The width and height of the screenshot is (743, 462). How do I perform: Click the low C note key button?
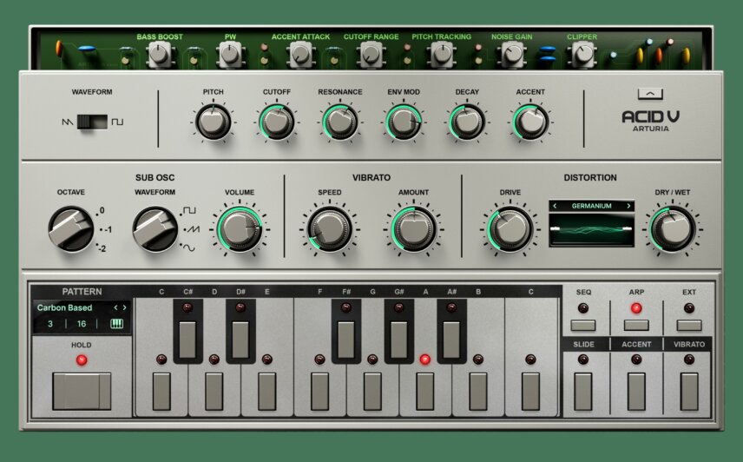[161, 392]
